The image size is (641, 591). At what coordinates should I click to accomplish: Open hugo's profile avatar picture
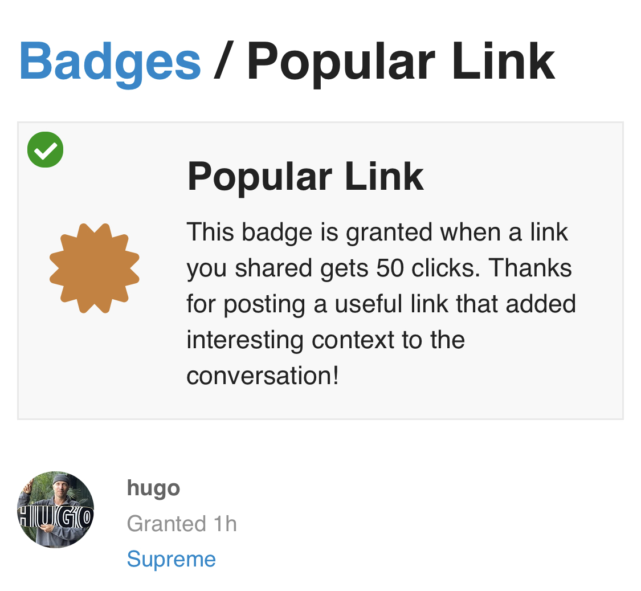(56, 510)
